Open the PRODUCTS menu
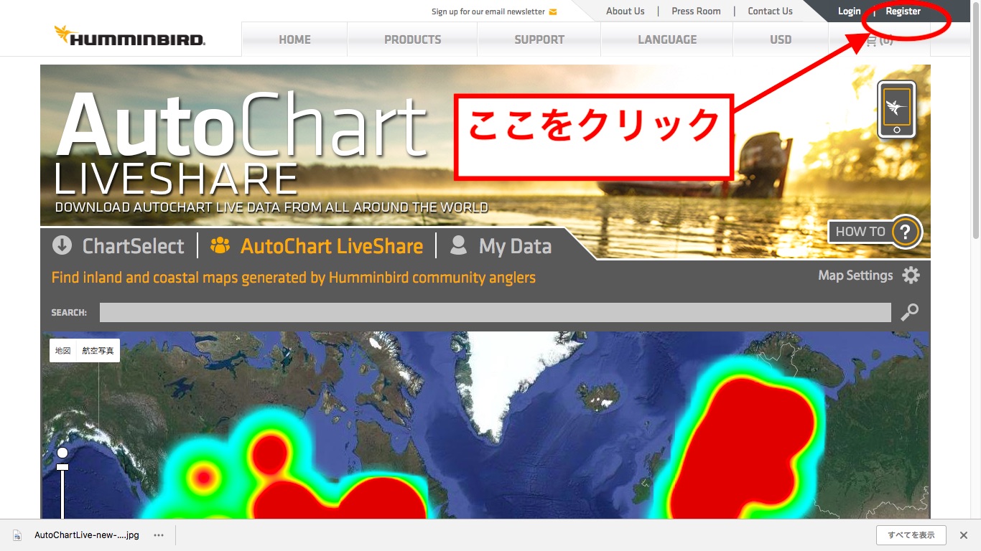 click(x=413, y=39)
